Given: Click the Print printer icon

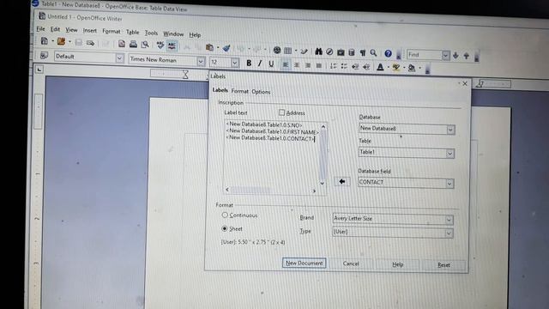Looking at the screenshot, I should tap(133, 44).
